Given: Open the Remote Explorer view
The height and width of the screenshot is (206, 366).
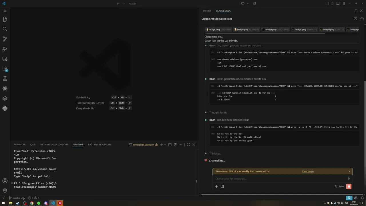Looking at the screenshot, I should (x=5, y=59).
